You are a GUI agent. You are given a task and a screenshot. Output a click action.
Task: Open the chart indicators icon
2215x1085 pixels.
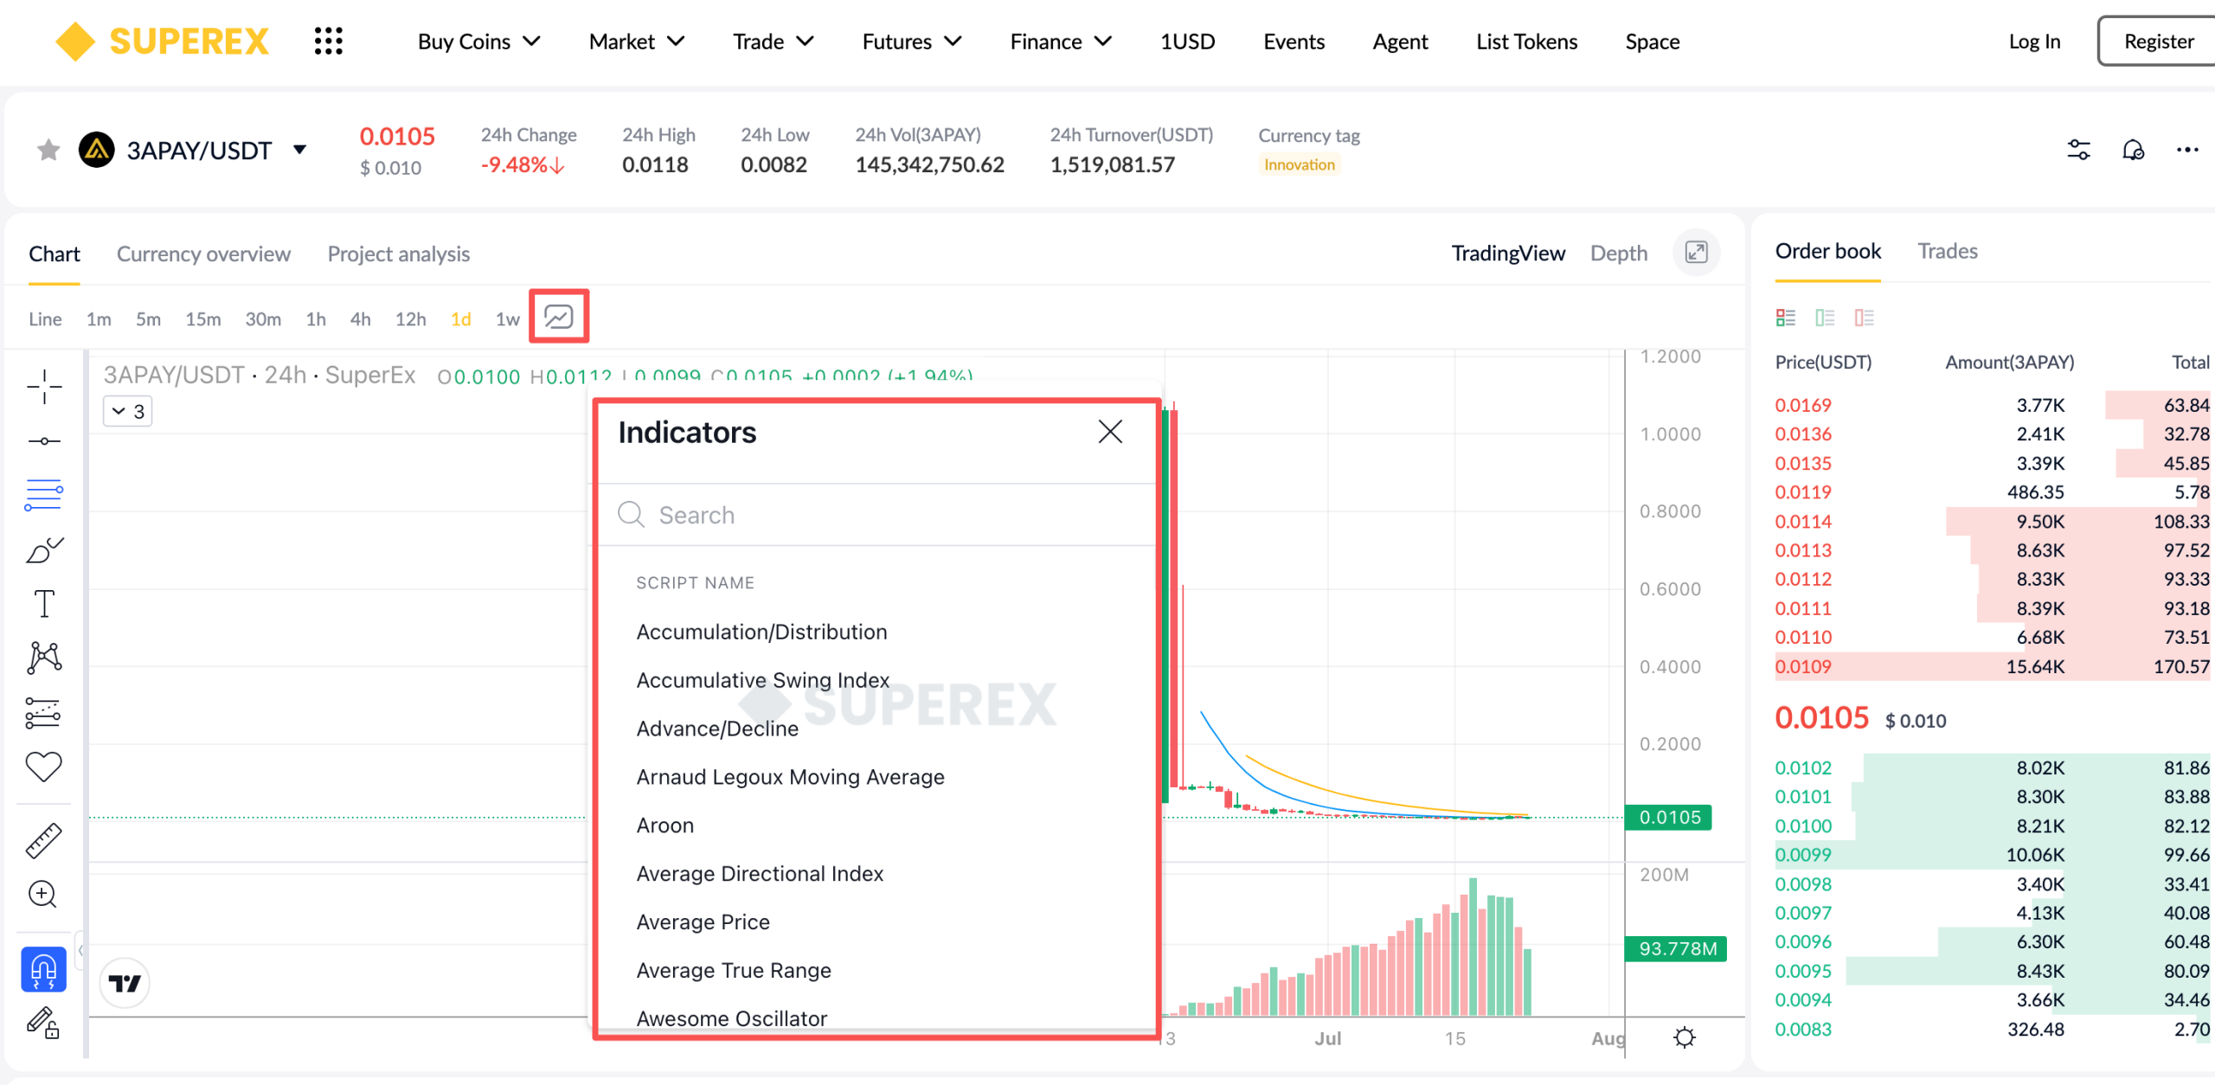point(558,317)
